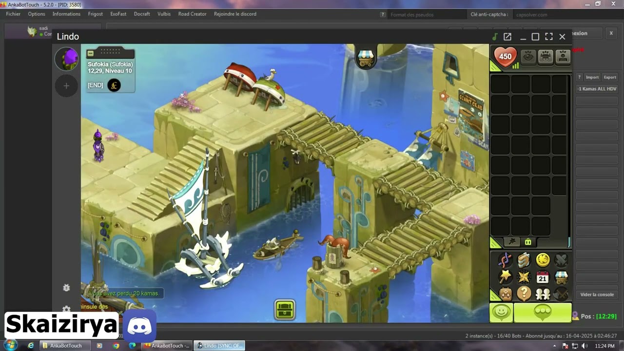
Task: Click Vider la console button
Action: coord(597,294)
